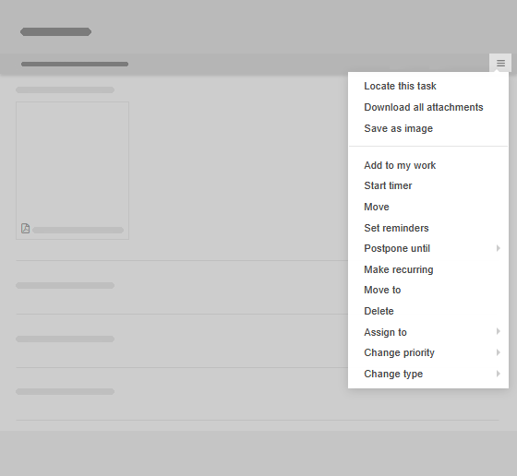Expand Assign to submenu arrow
The width and height of the screenshot is (517, 476).
499,331
